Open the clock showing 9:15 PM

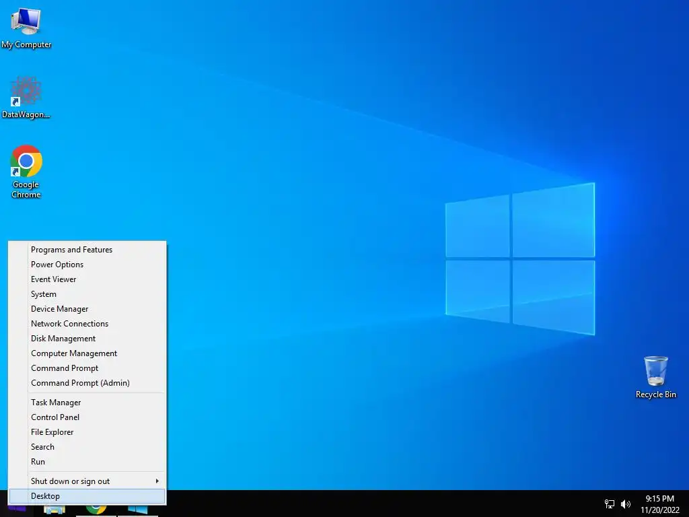(x=659, y=504)
